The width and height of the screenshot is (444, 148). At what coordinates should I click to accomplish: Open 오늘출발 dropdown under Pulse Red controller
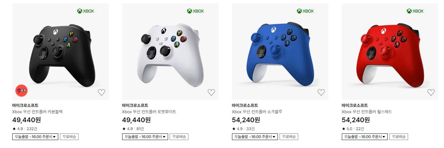coord(365,137)
